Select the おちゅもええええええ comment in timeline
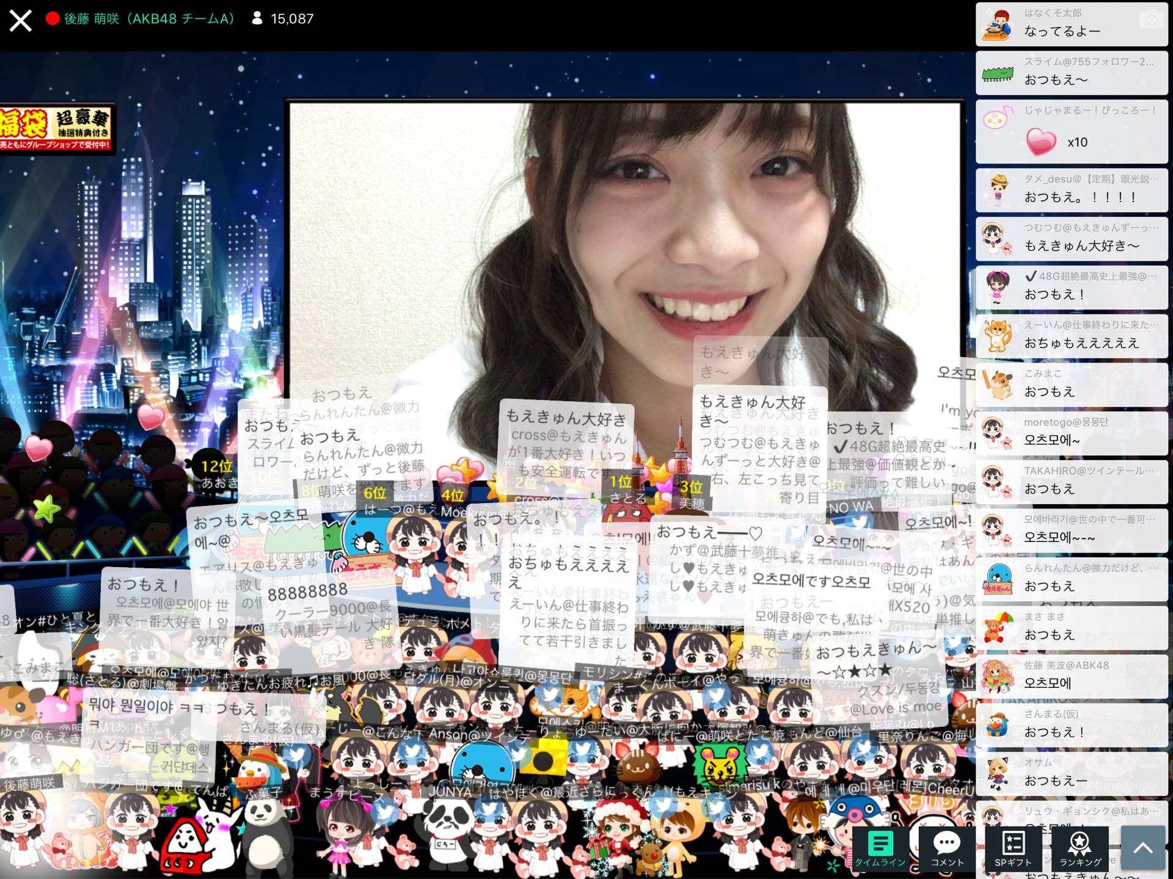The image size is (1173, 879). point(1072,336)
